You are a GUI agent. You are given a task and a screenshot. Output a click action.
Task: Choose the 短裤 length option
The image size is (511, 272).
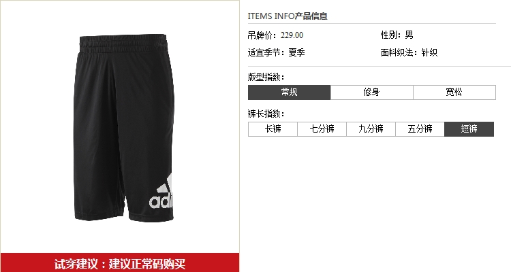[469, 129]
